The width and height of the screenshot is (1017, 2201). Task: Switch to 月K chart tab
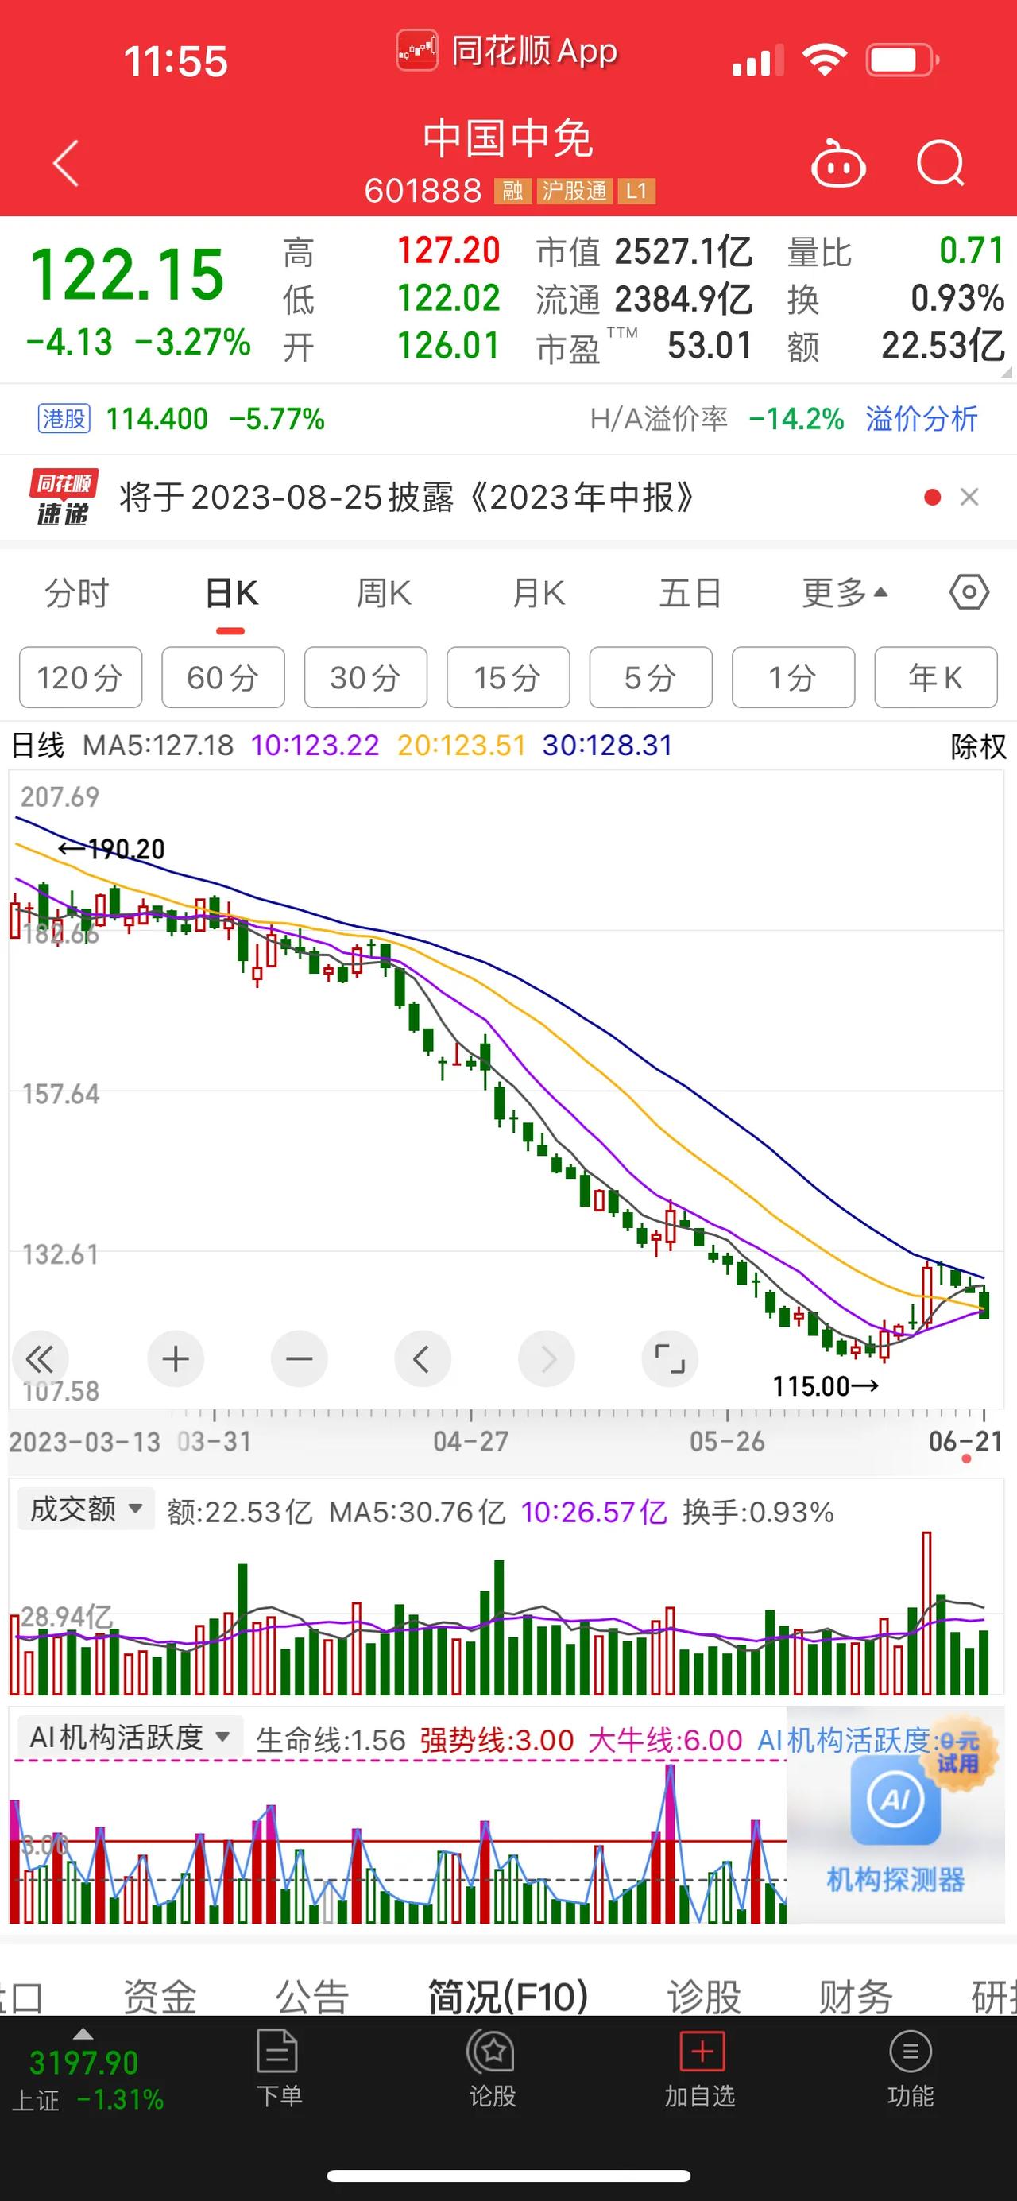click(538, 593)
